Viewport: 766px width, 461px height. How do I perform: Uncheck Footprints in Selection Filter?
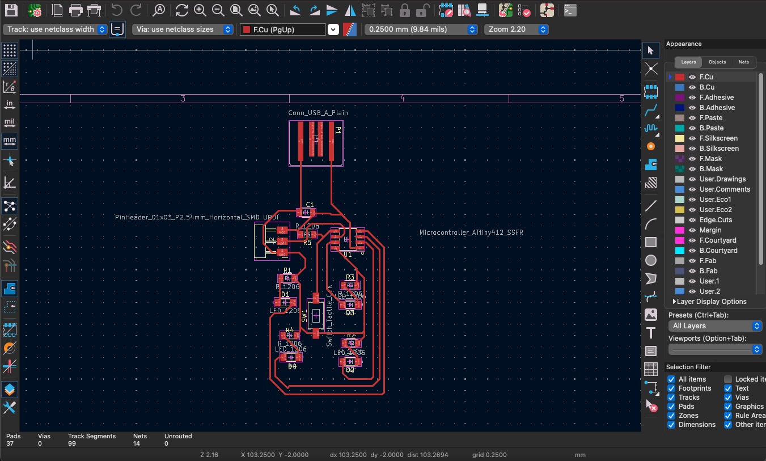(671, 388)
